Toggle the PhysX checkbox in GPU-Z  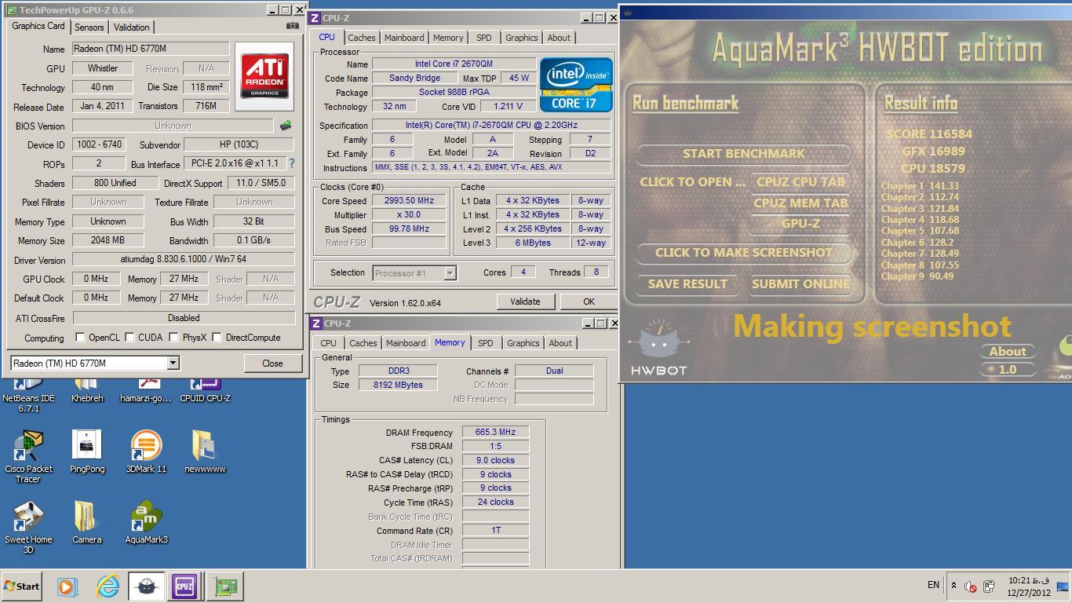(x=174, y=338)
